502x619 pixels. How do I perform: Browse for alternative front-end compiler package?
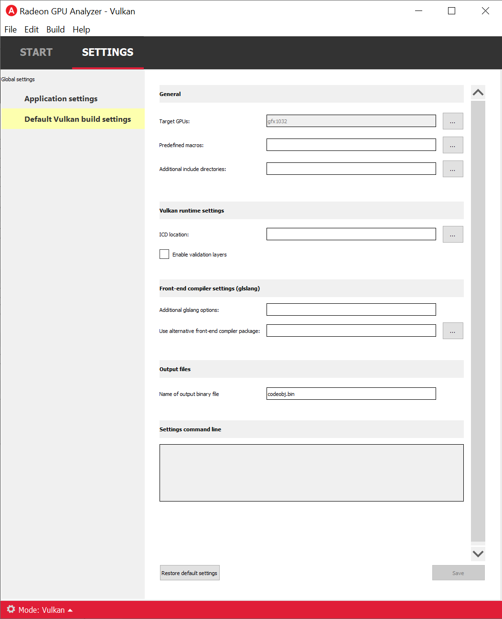pos(452,331)
